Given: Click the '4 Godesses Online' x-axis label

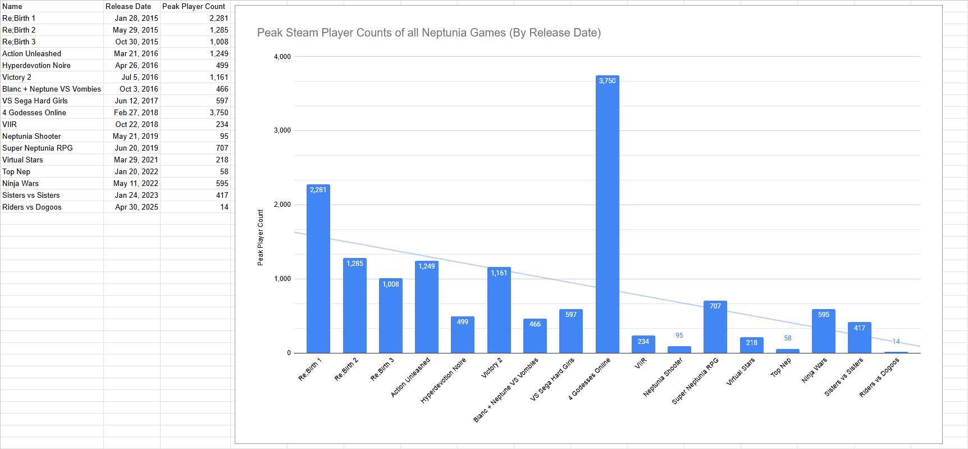Looking at the screenshot, I should click(x=589, y=379).
